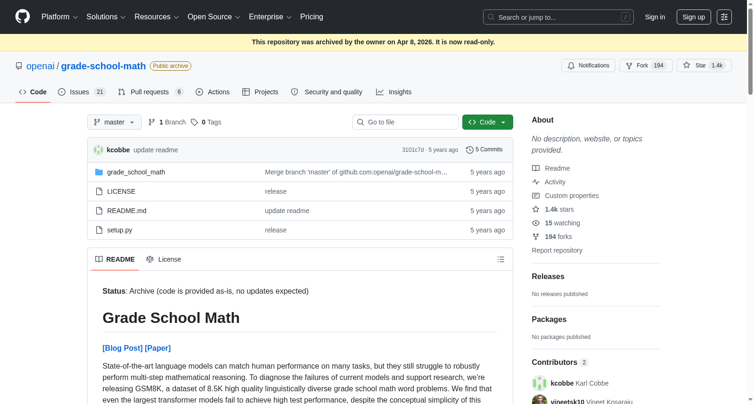Open the appearance settings icon button
The height and width of the screenshot is (404, 754).
(x=724, y=17)
